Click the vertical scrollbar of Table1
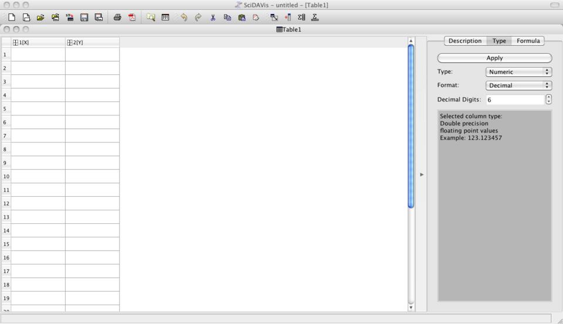Screen dimensions: 563x324 411,126
